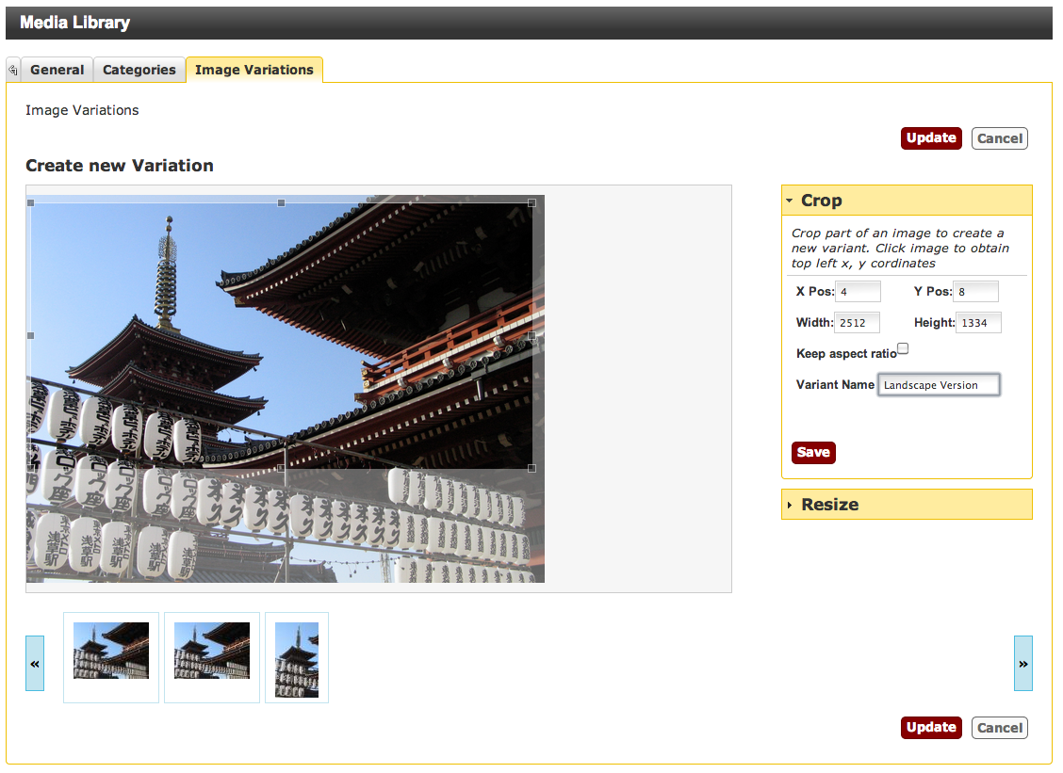The width and height of the screenshot is (1063, 773).
Task: Enable the Keep aspect ratio checkbox
Action: click(903, 348)
